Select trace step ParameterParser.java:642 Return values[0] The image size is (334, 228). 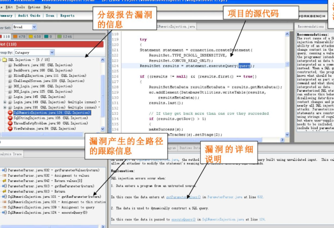coord(45,181)
